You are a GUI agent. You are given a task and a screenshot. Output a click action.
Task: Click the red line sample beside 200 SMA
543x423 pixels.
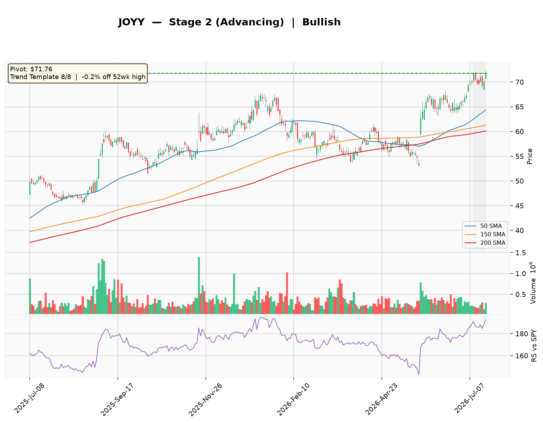click(x=471, y=243)
